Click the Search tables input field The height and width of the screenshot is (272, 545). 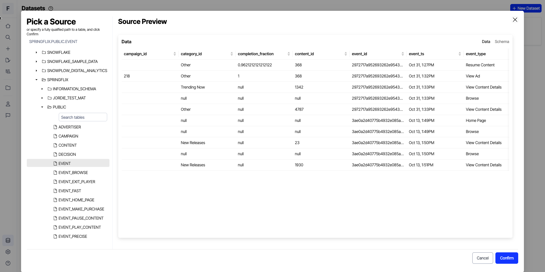83,117
